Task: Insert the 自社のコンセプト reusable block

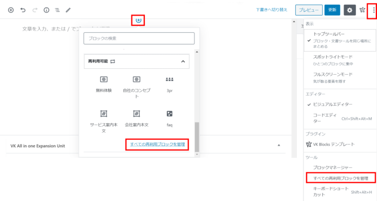Action: pyautogui.click(x=137, y=87)
